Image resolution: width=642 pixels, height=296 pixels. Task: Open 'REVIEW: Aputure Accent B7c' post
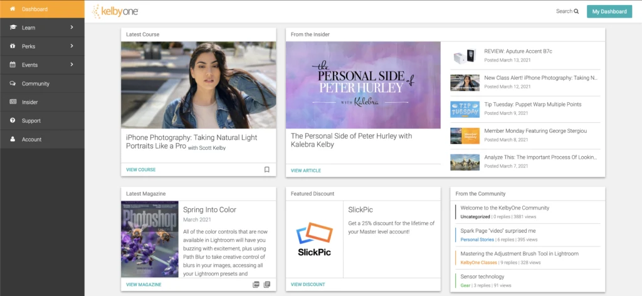(518, 51)
